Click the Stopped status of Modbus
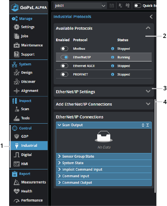 click(124, 49)
